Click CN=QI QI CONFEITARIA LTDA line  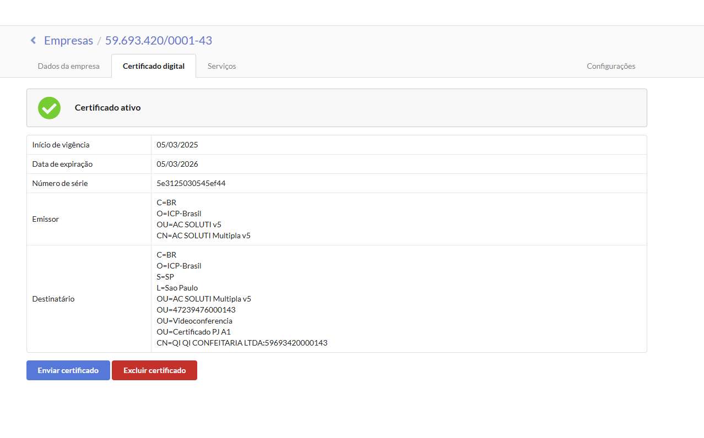tap(242, 343)
